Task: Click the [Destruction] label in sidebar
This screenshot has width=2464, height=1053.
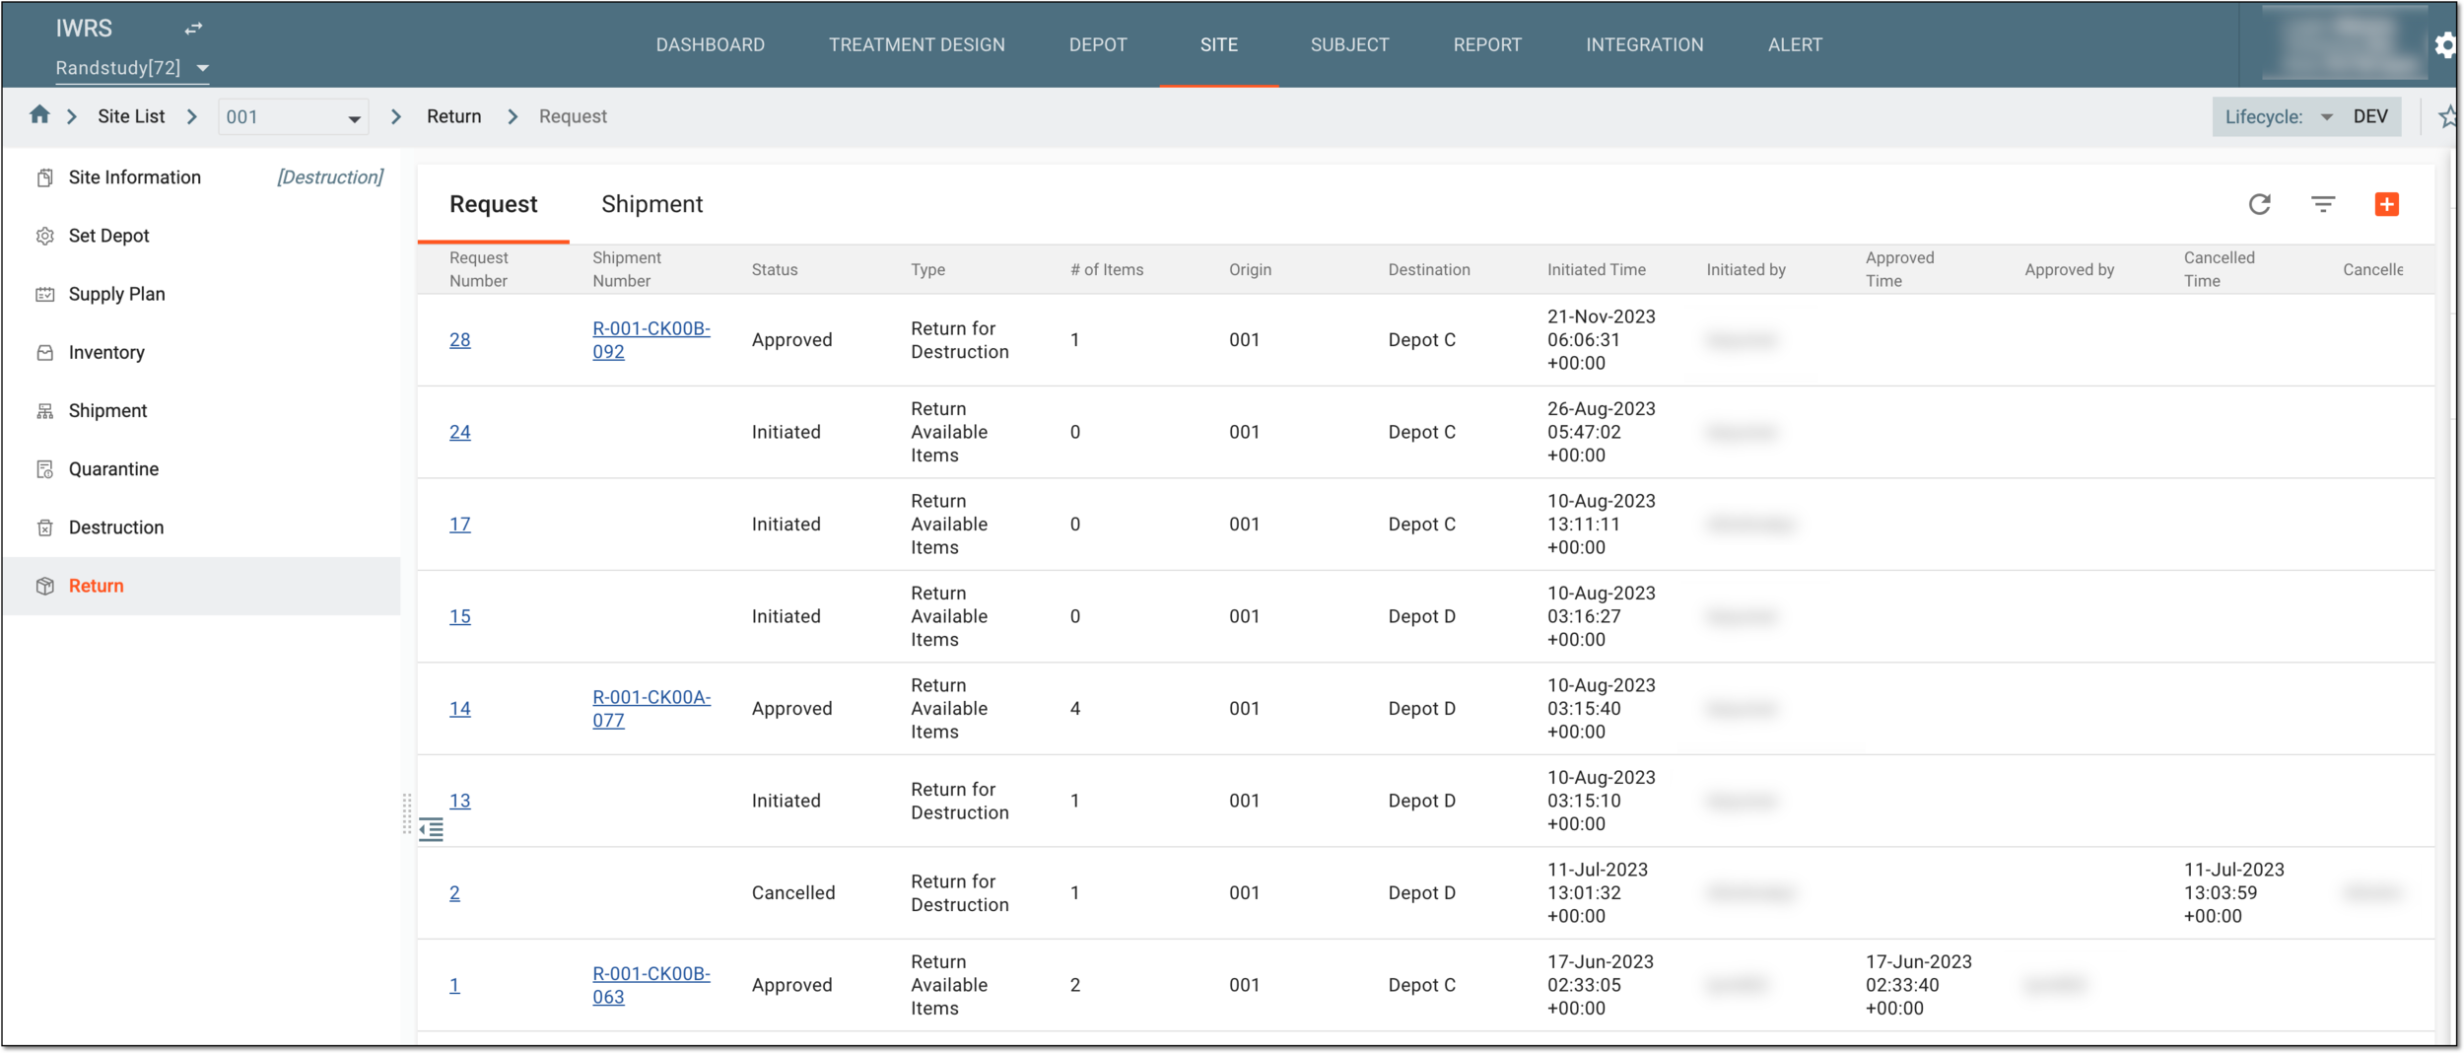Action: 330,177
